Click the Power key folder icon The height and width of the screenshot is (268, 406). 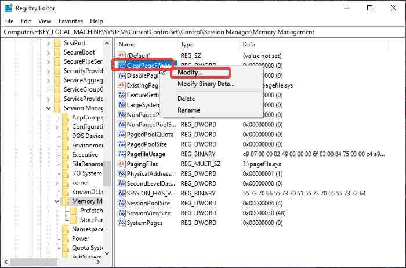66,238
